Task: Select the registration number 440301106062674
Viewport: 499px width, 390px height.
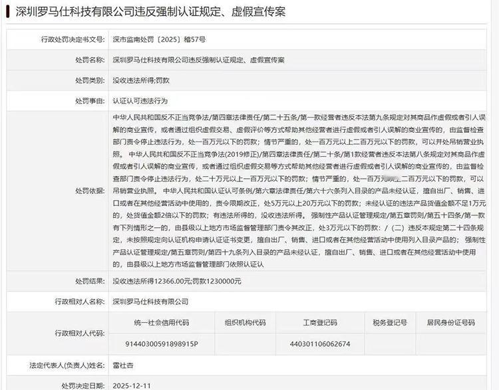Action: 320,344
